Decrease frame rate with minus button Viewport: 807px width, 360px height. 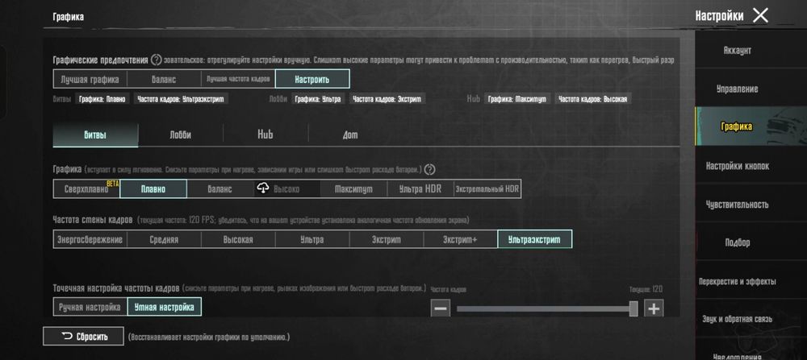[440, 308]
